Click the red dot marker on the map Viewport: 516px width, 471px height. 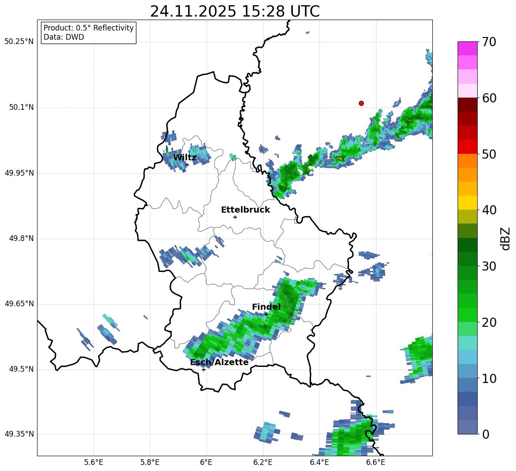coord(361,103)
